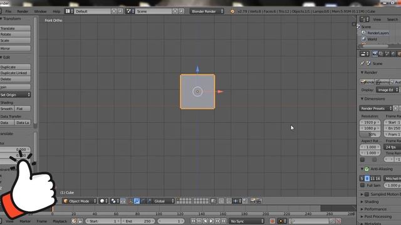Open Render Presets dropdown

[376, 108]
